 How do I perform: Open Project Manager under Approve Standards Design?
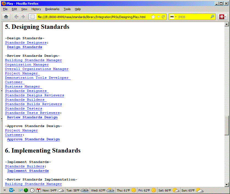pyautogui.click(x=21, y=131)
